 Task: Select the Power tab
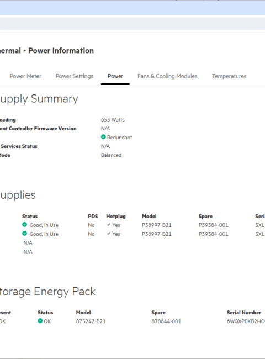115,76
